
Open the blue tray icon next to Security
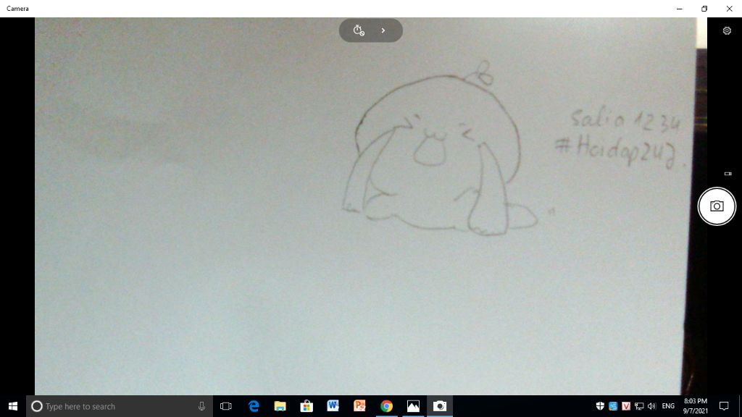[x=613, y=406]
